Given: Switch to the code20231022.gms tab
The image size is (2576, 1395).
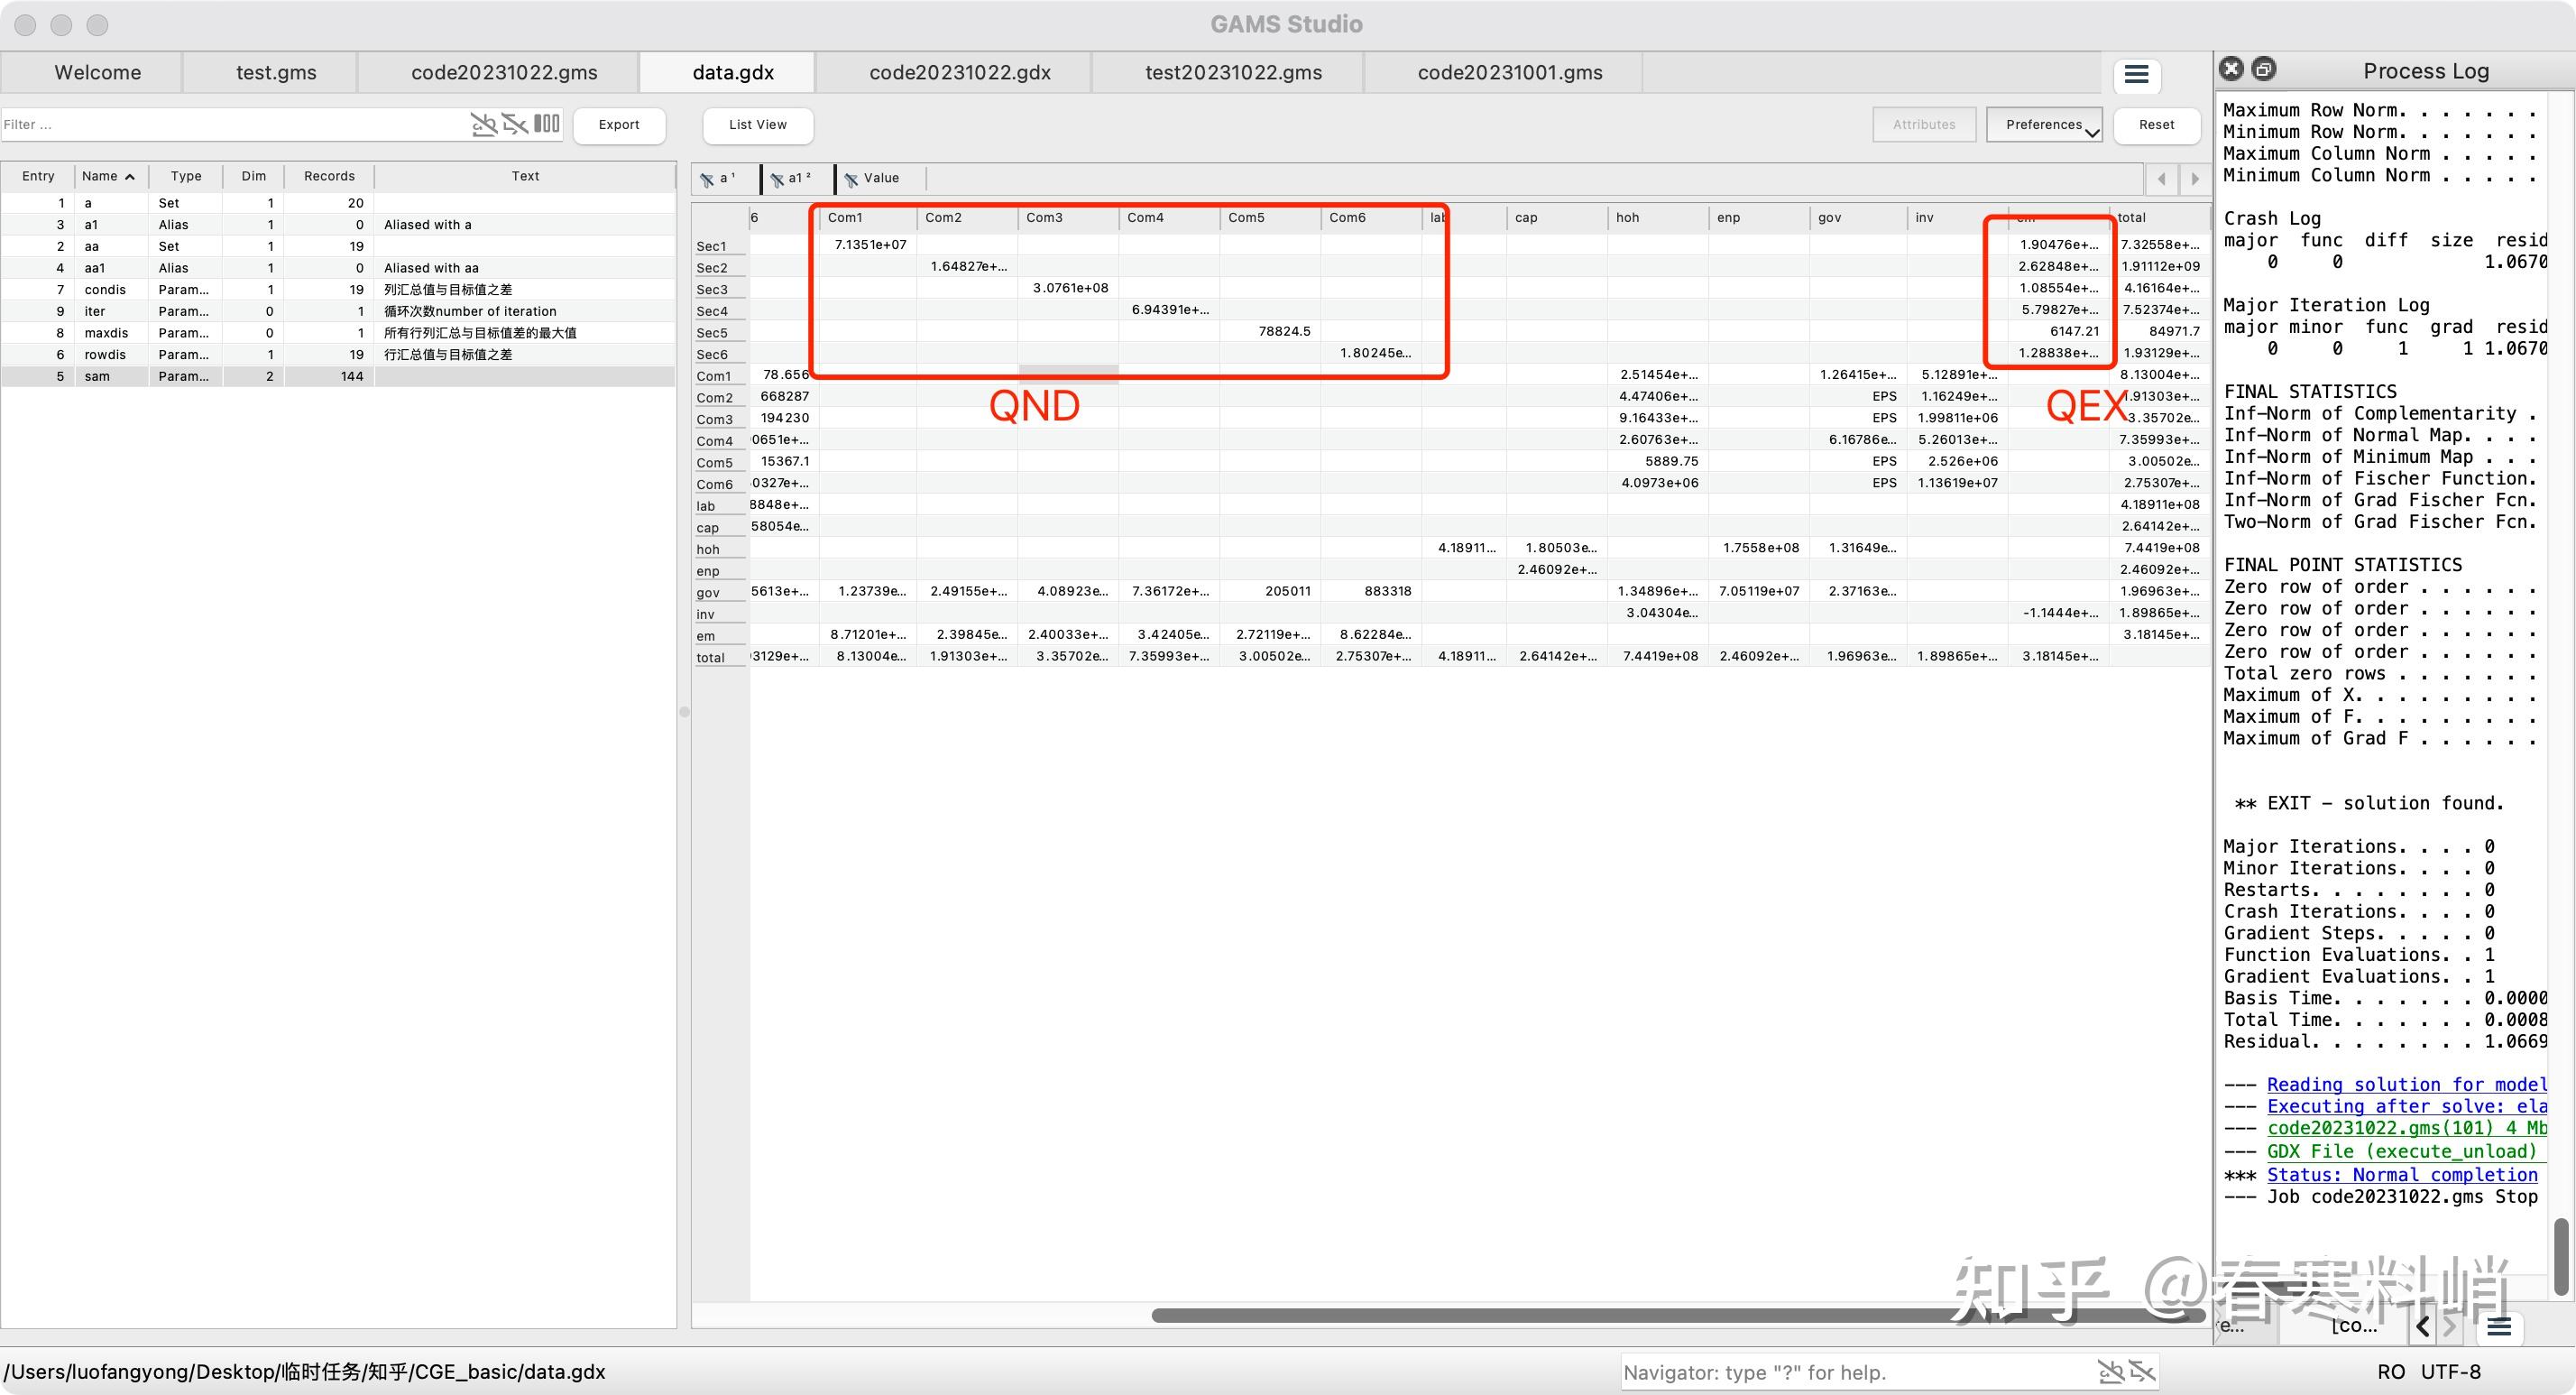Looking at the screenshot, I should point(504,73).
